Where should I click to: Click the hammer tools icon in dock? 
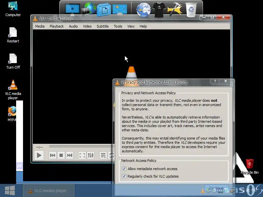[x=175, y=10]
